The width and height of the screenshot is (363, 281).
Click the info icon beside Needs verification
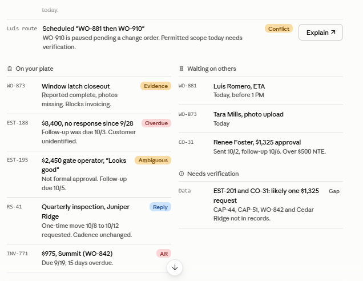181,174
